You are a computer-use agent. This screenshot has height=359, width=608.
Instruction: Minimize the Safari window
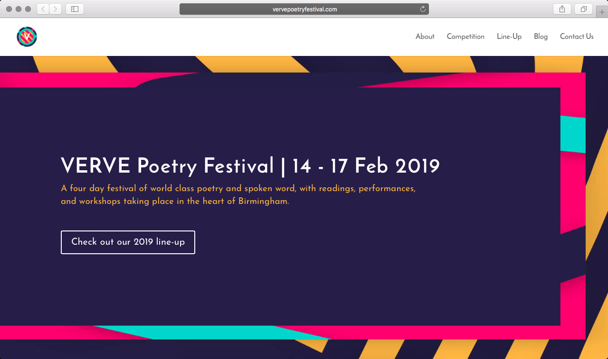pos(19,9)
